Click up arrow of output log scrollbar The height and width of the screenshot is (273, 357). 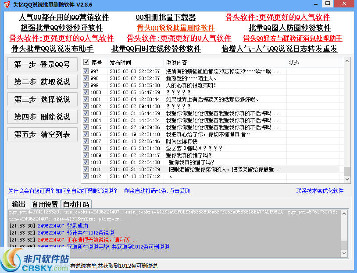(344, 213)
